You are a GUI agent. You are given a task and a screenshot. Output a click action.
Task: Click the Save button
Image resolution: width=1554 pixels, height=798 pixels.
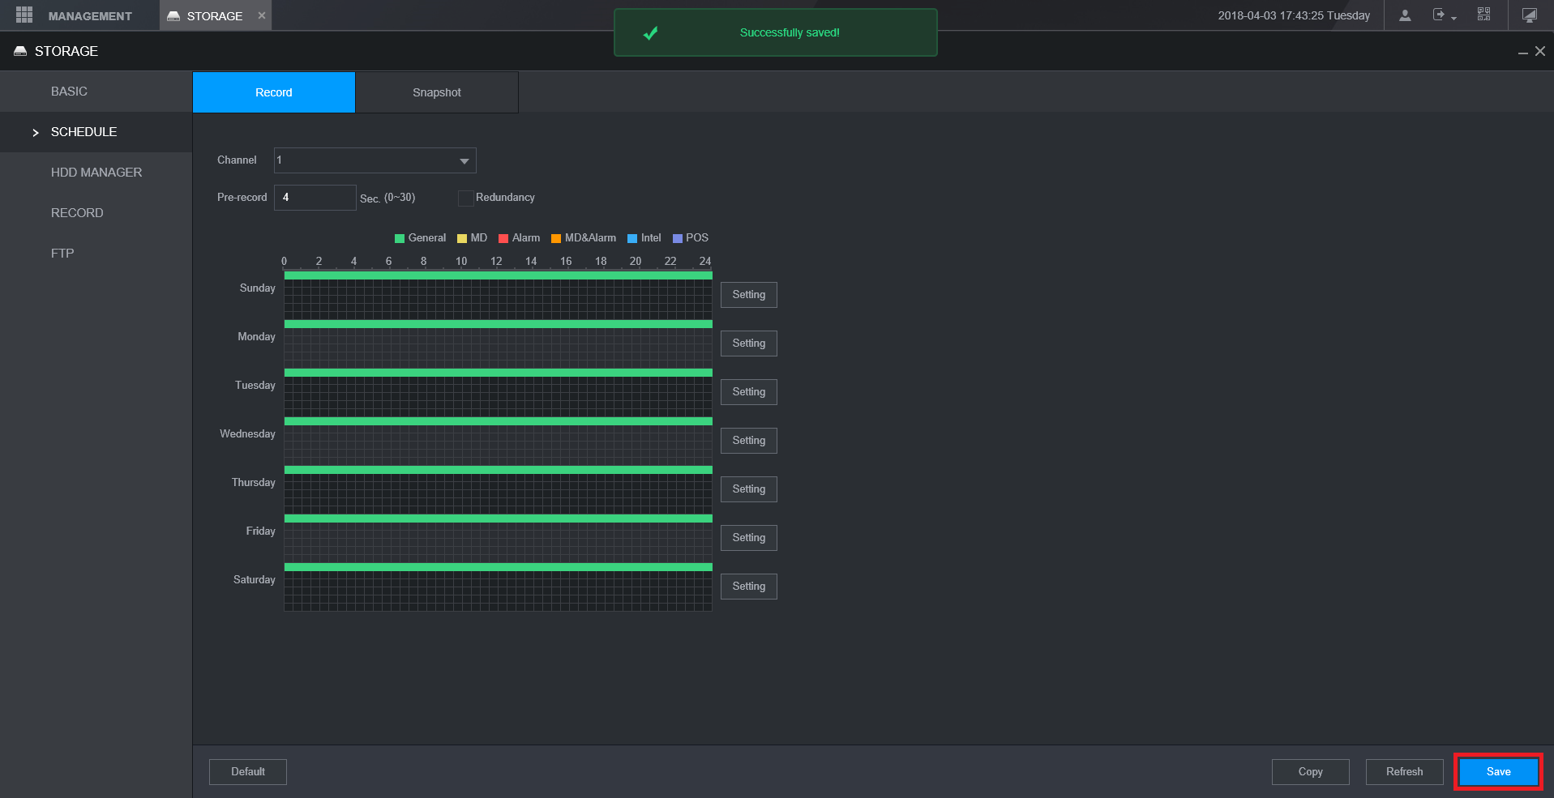[x=1497, y=771]
